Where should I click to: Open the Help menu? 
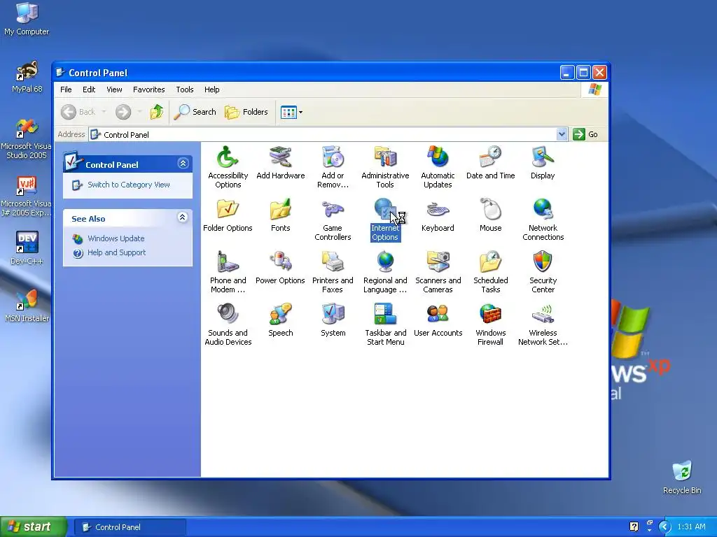point(211,89)
